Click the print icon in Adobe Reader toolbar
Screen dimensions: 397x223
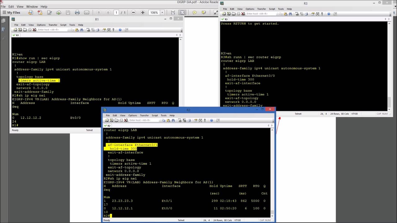tap(77, 12)
